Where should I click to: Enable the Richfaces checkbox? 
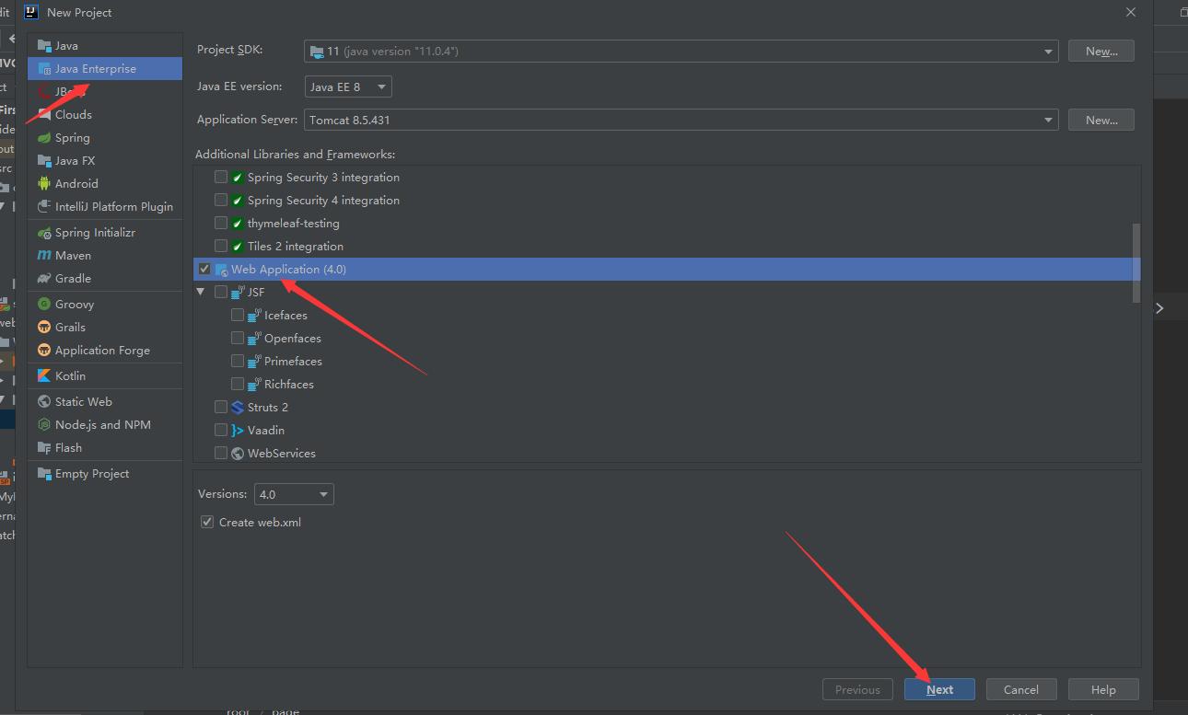point(238,384)
